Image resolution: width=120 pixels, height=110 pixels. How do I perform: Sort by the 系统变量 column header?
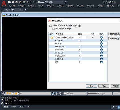click(64, 34)
